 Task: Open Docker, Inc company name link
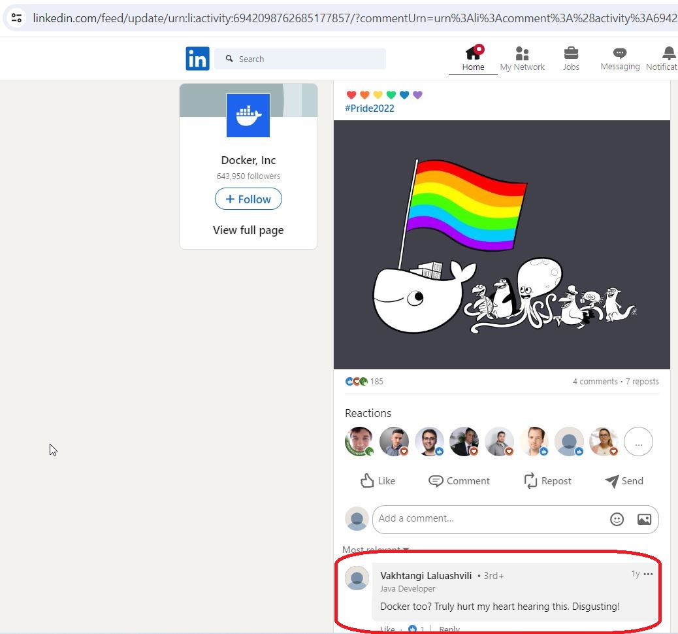(248, 160)
